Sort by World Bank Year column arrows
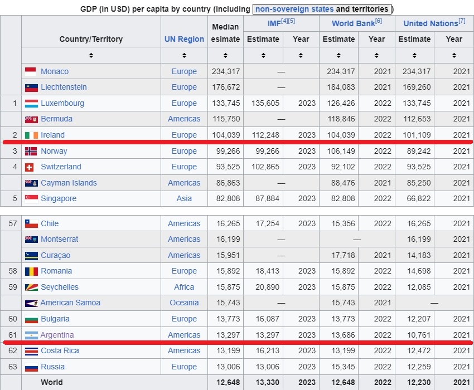 [376, 55]
